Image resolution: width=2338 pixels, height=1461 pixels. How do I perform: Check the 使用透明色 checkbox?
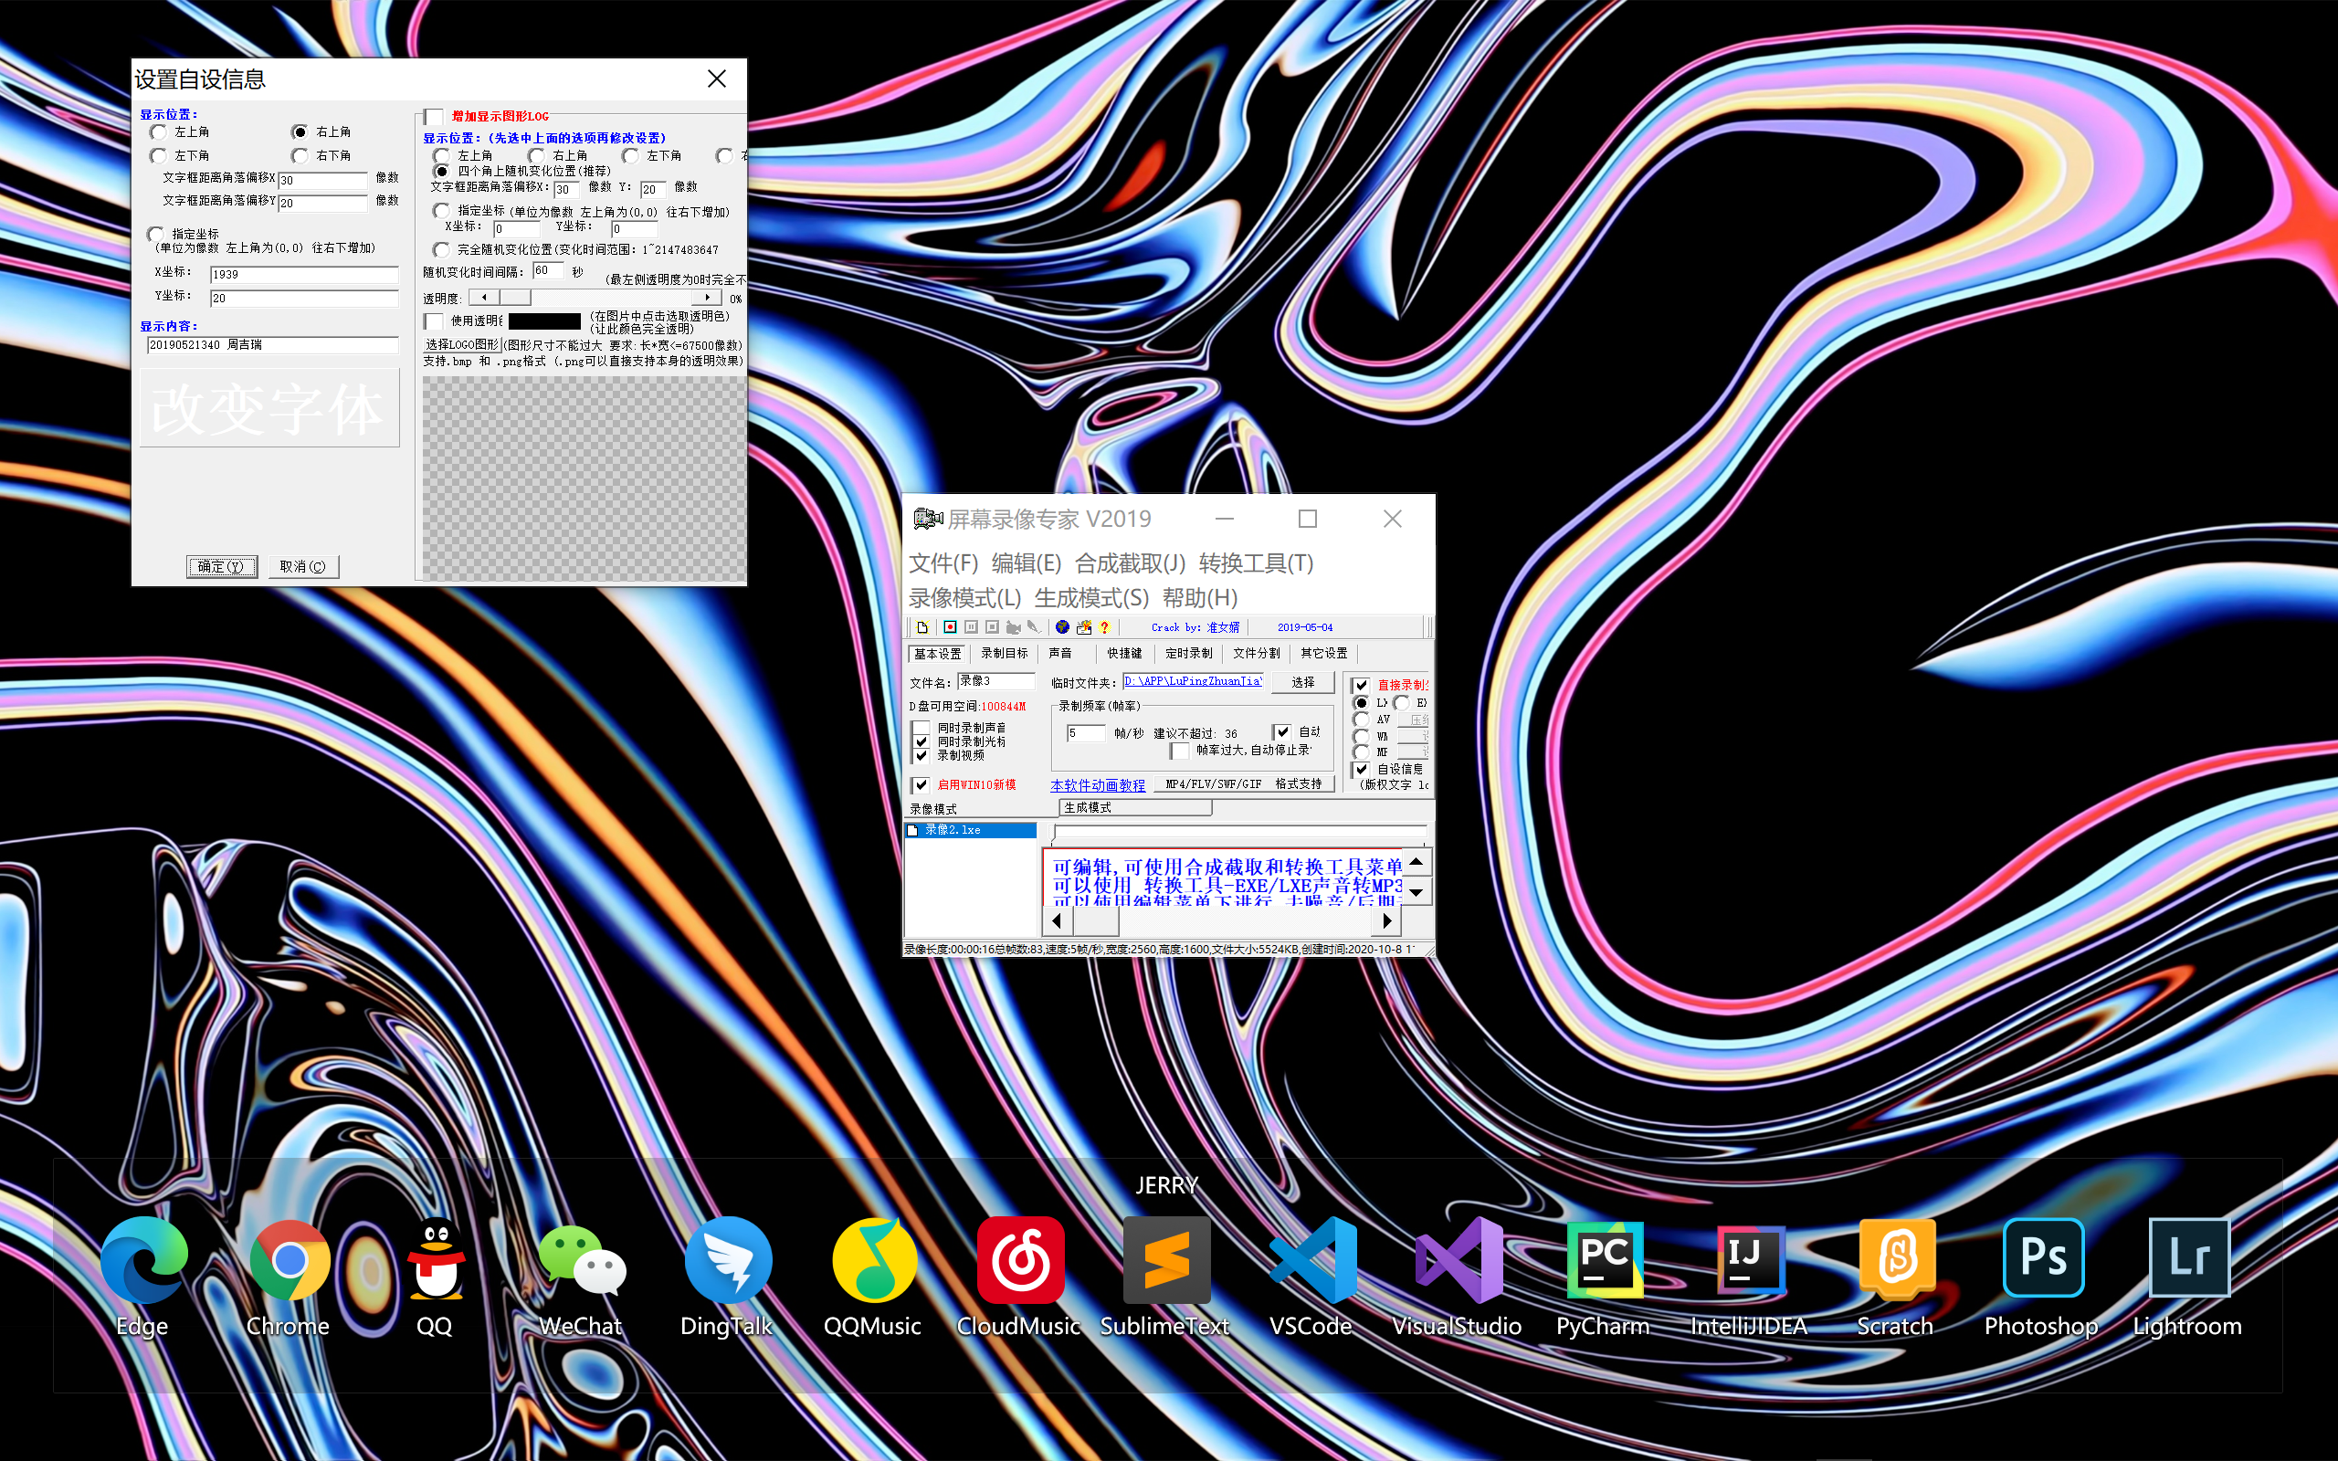(x=435, y=321)
